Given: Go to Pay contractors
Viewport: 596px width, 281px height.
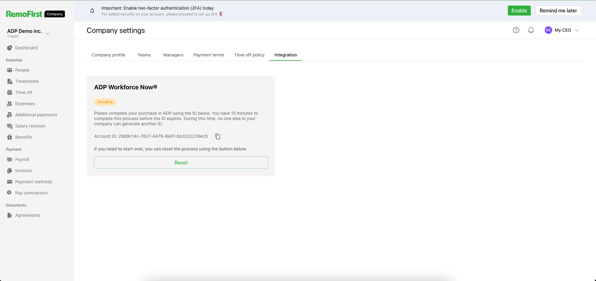Looking at the screenshot, I should click(x=31, y=193).
